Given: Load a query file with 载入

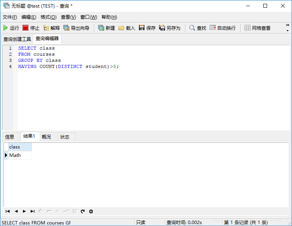Looking at the screenshot, I should click(x=126, y=28).
